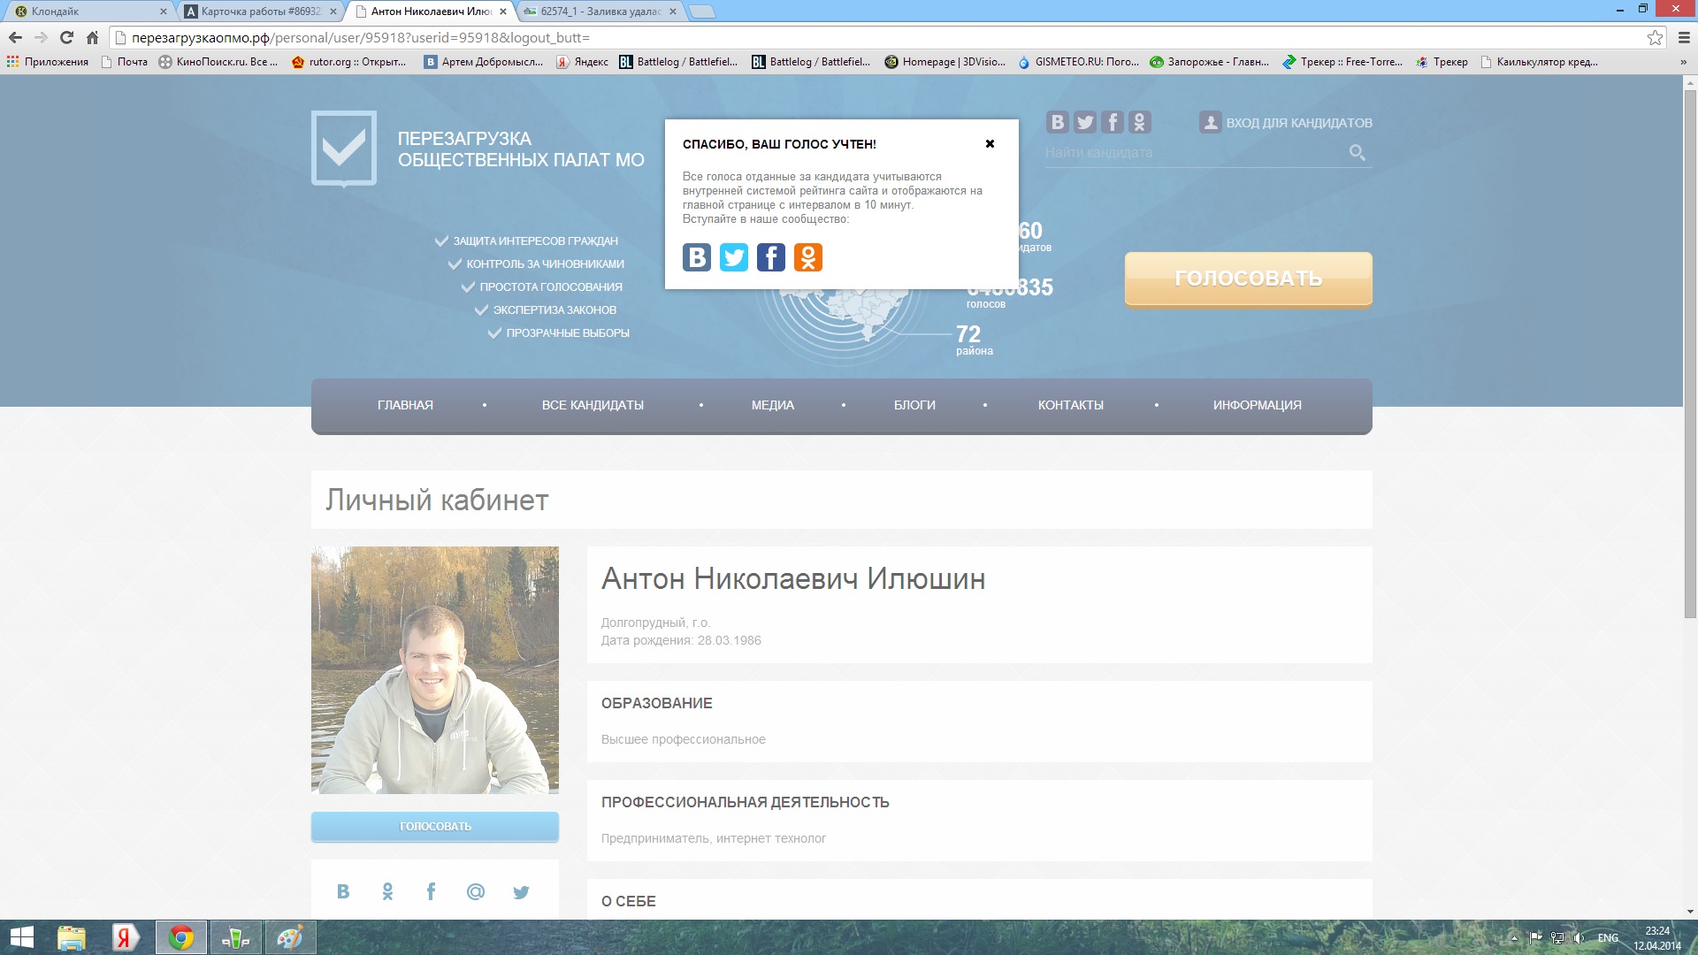Open the ВСЕ КАНДИДАТЫ menu item
The image size is (1698, 955).
pos(593,405)
